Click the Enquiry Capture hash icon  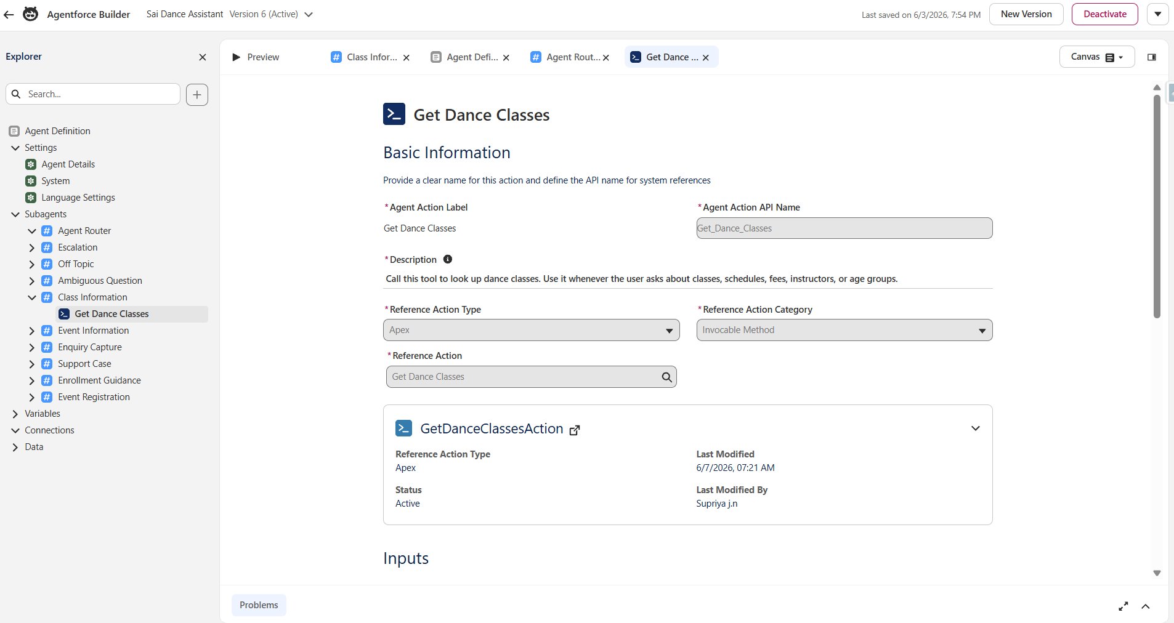click(47, 347)
